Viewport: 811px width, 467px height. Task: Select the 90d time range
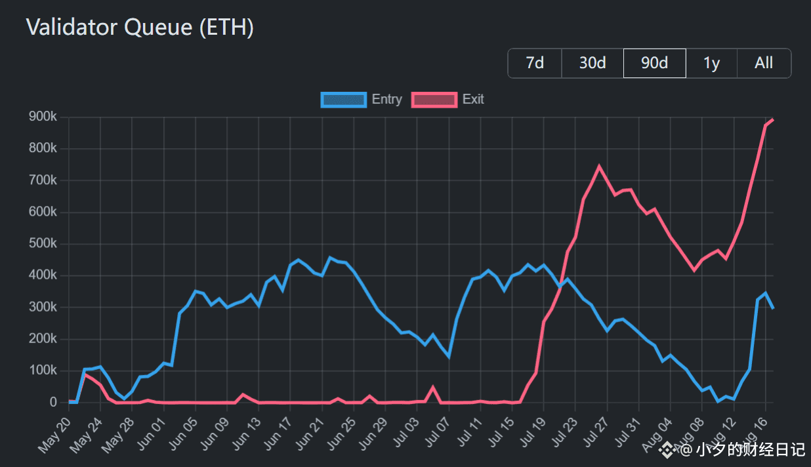(x=655, y=63)
